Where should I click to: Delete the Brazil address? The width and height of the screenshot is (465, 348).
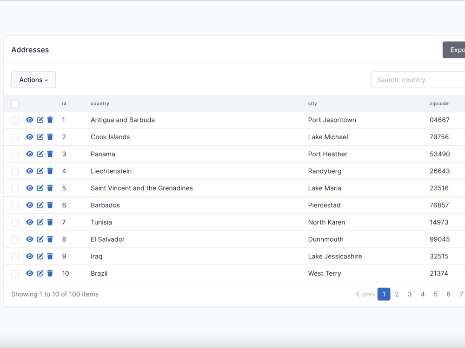click(50, 273)
